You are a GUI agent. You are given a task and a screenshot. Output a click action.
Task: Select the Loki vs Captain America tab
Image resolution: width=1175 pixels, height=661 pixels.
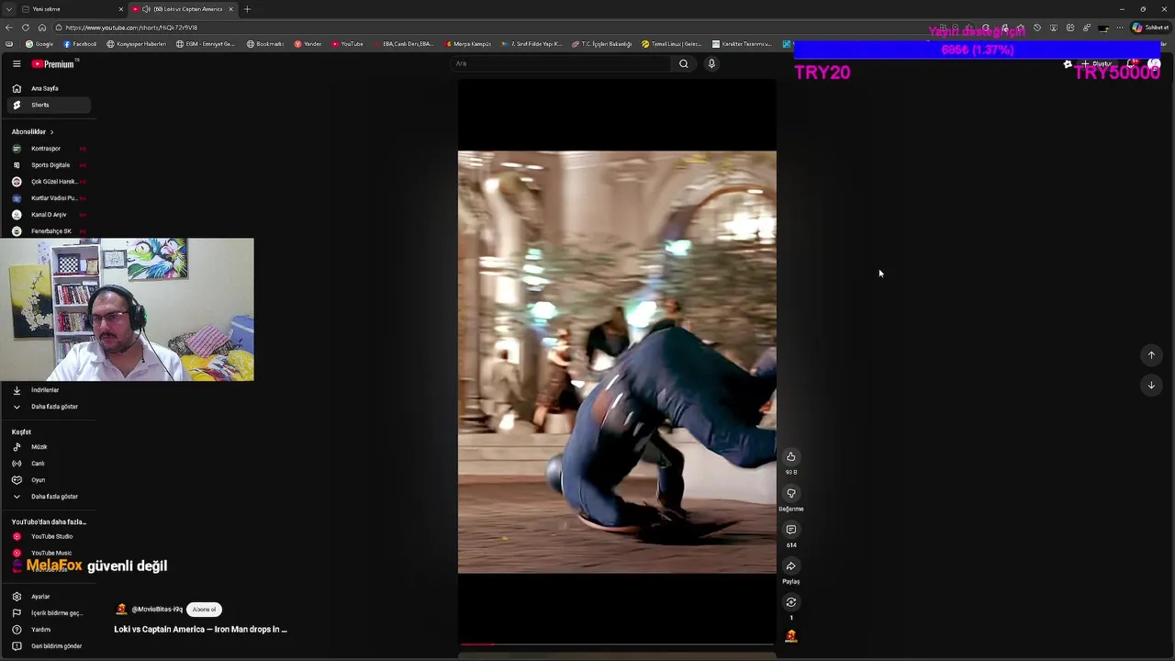coord(182,9)
